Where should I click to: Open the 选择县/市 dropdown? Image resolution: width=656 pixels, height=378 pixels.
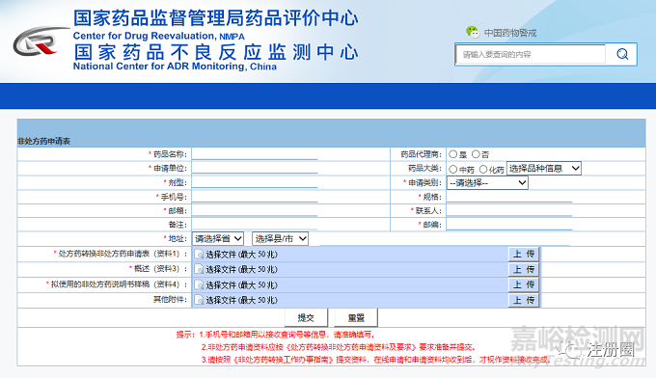(x=281, y=239)
